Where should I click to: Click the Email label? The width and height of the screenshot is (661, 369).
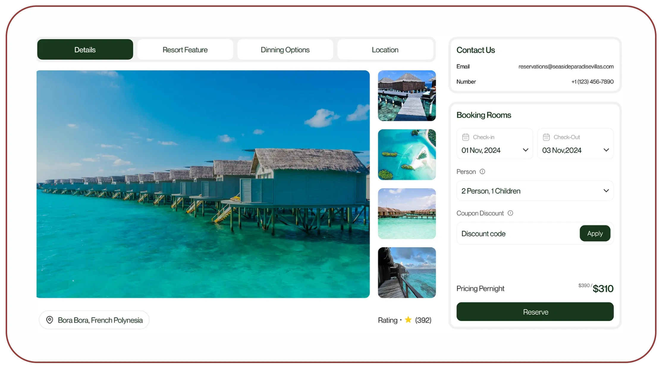463,66
